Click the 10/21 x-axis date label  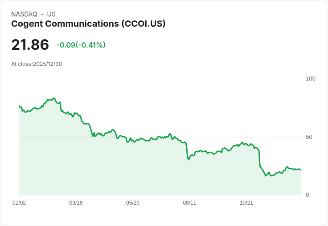click(246, 202)
